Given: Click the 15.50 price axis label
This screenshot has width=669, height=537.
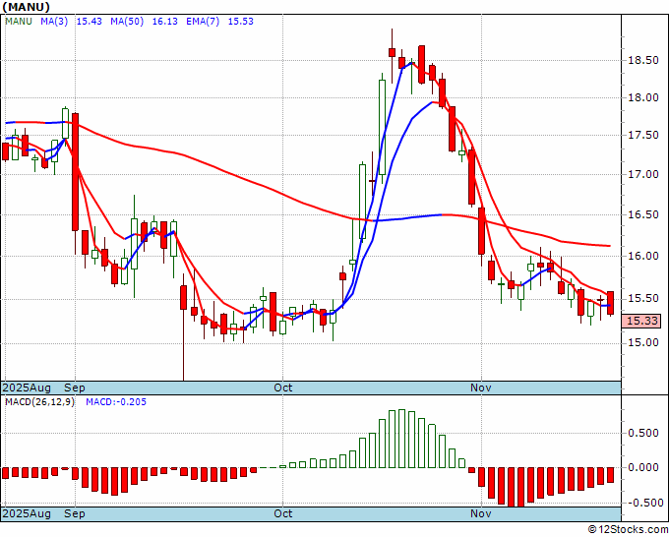Looking at the screenshot, I should coord(643,298).
